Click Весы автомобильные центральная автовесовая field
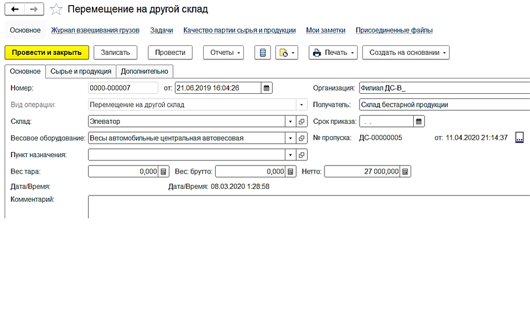This screenshot has height=318, width=530. (186, 138)
